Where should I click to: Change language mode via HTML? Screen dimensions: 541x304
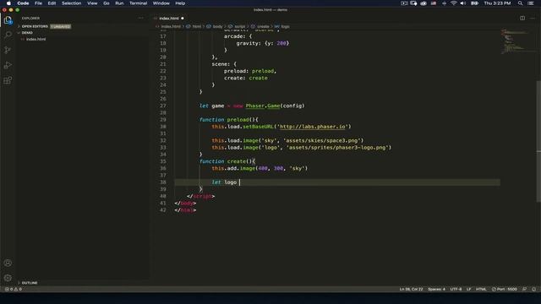(481, 289)
